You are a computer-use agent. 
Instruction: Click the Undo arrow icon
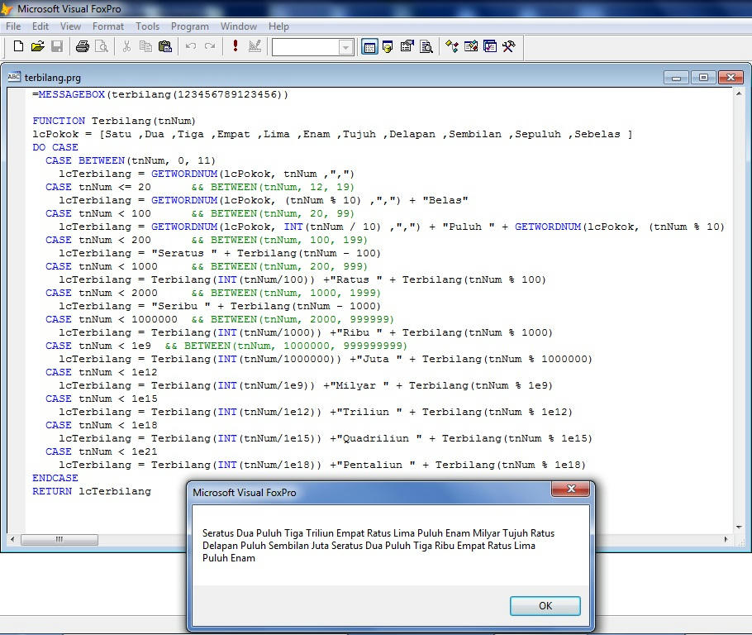click(191, 46)
